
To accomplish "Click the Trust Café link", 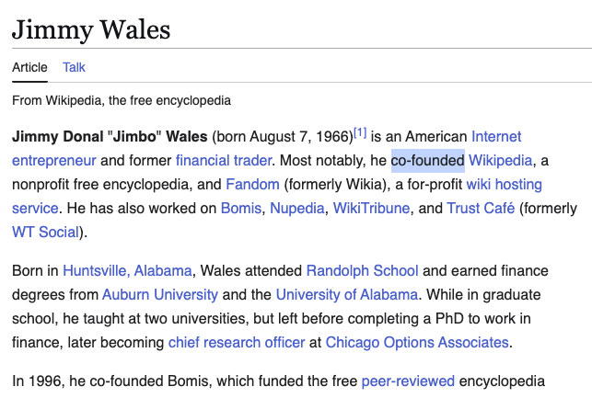I will pos(481,208).
